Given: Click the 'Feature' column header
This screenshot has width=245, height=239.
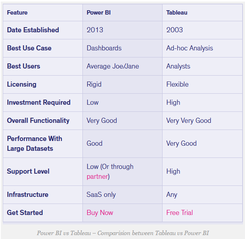Looking at the screenshot, I should point(17,13).
